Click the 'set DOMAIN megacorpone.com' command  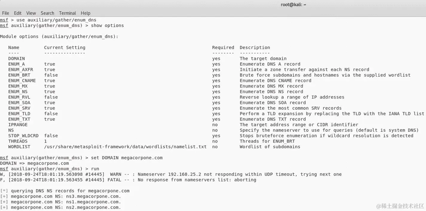click(x=127, y=158)
